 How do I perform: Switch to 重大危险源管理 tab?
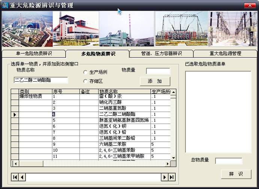[x=225, y=54]
